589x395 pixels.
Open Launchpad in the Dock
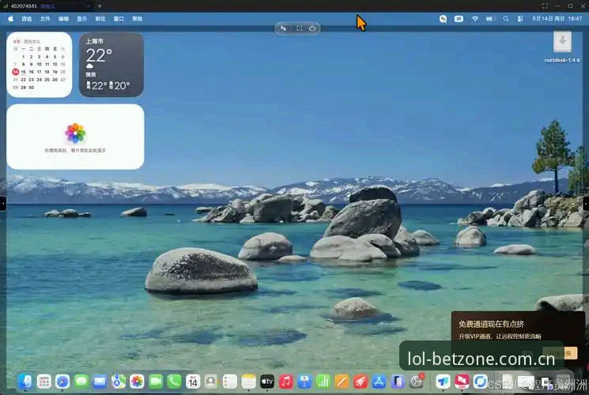[44, 382]
